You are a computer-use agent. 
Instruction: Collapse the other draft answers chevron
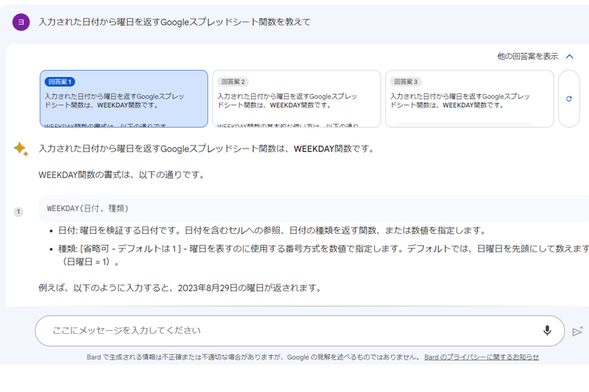click(569, 57)
